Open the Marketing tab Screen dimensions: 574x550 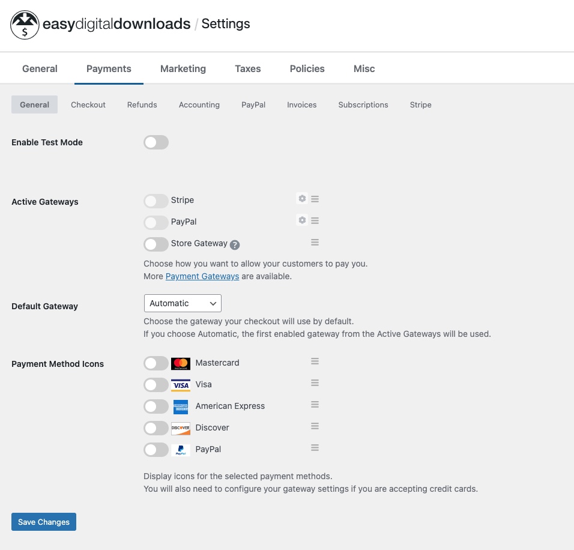coord(183,68)
